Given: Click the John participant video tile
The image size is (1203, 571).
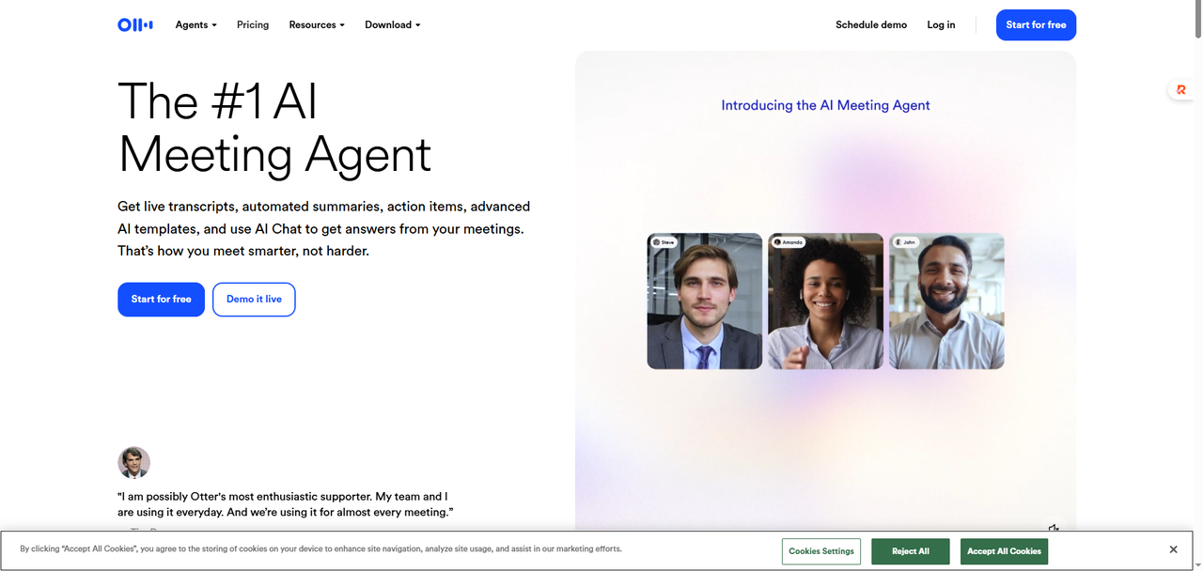Looking at the screenshot, I should pyautogui.click(x=946, y=301).
